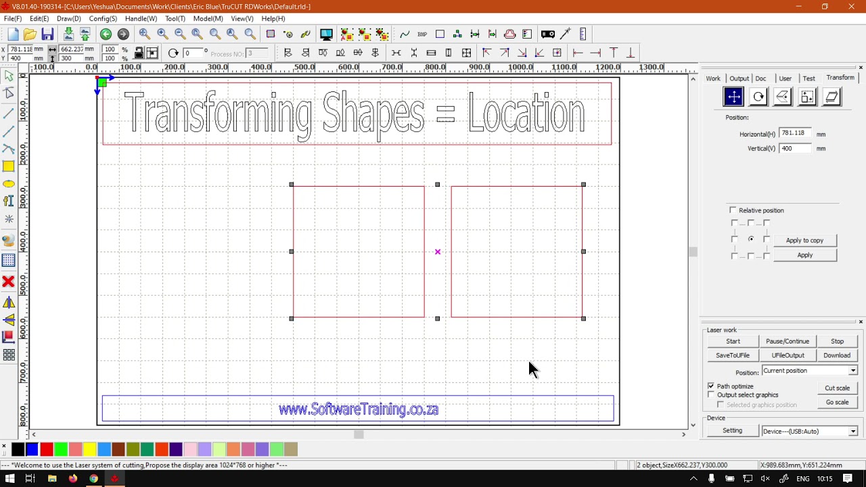Click the Zoom in magnifier icon

tap(162, 34)
